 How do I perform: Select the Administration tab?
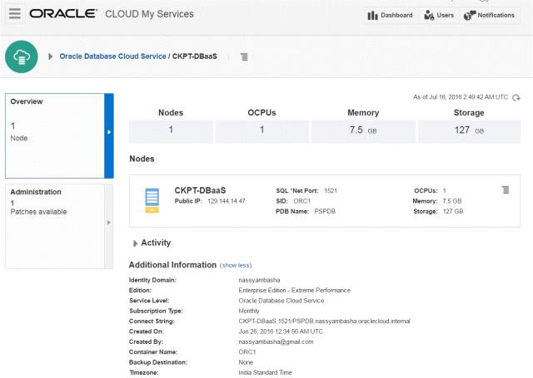[x=54, y=224]
